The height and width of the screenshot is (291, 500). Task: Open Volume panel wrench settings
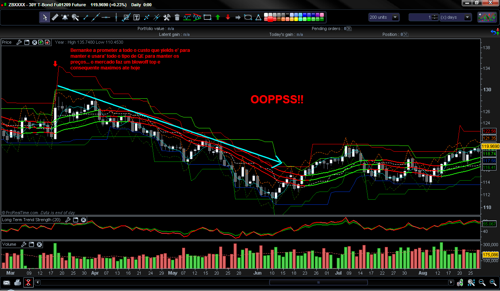pos(23,245)
